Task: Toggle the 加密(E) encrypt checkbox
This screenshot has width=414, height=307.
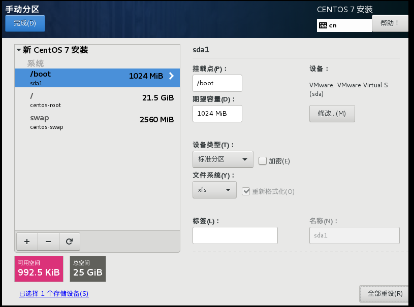Action: click(x=263, y=161)
